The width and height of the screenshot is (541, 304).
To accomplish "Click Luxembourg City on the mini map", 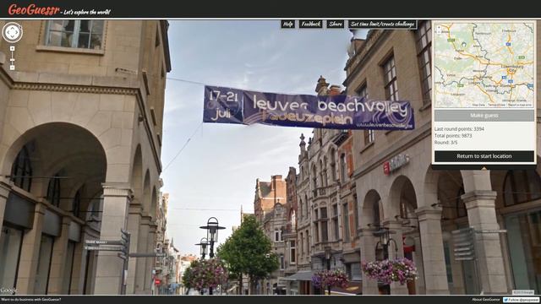I will 512,68.
